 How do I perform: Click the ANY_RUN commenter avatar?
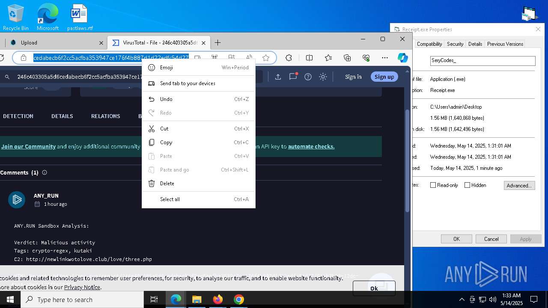(17, 200)
